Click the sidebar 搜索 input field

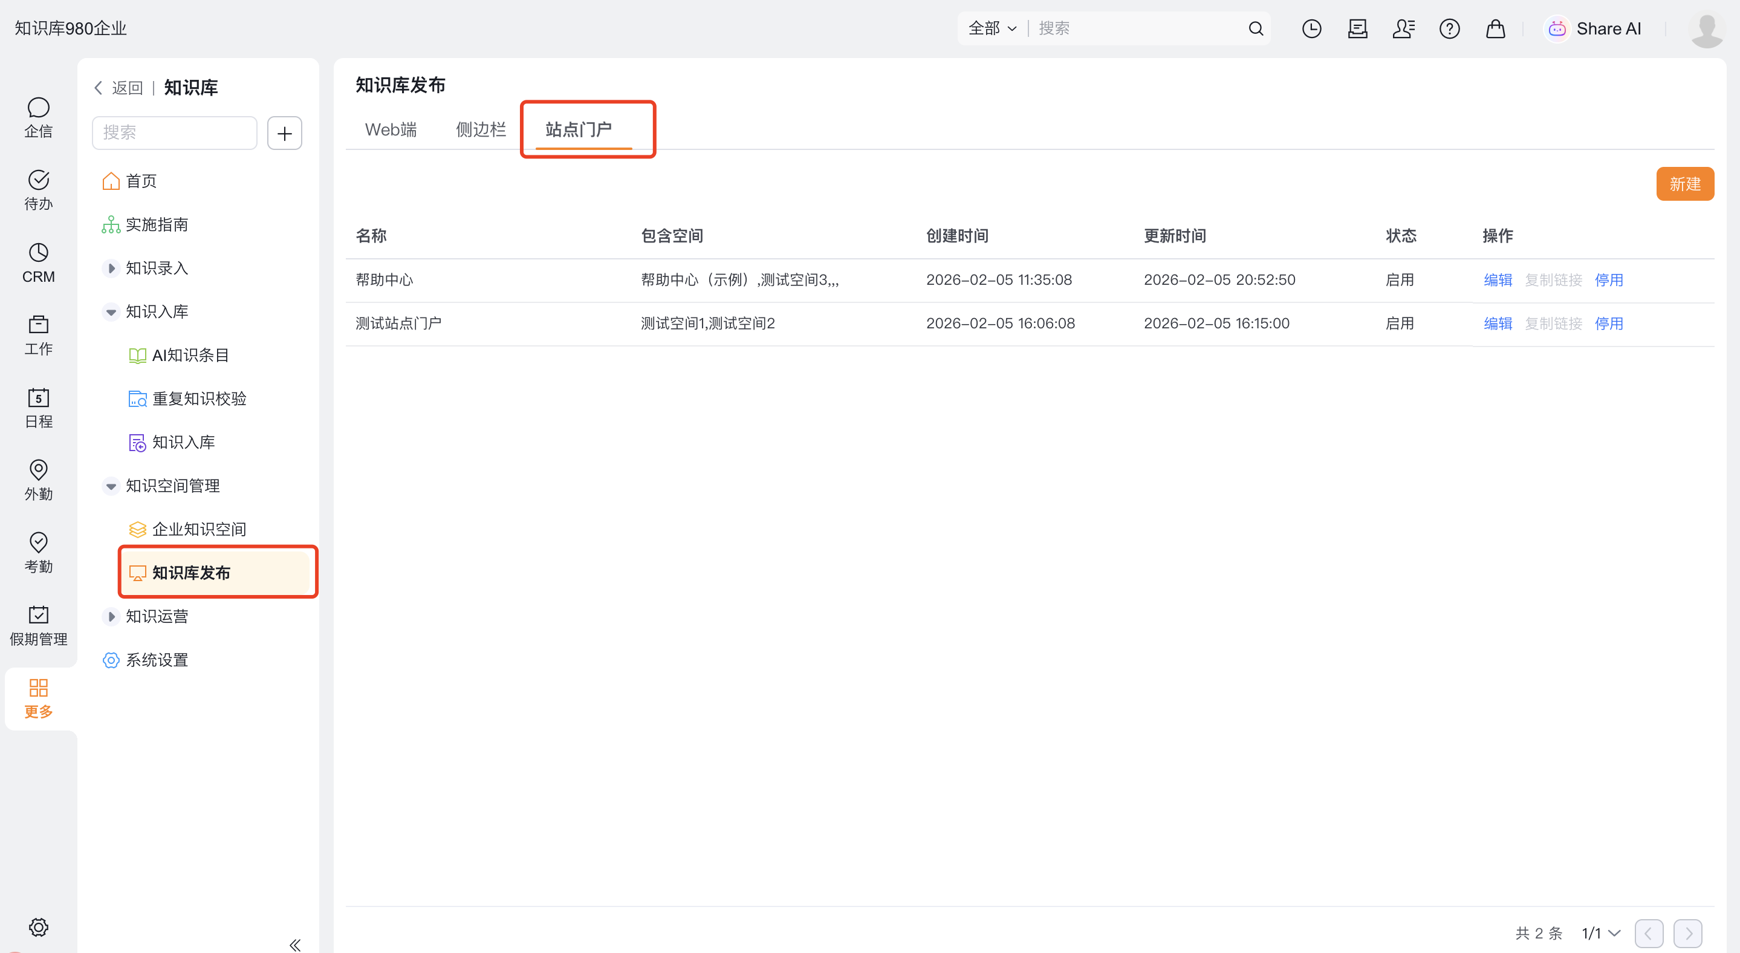click(174, 133)
